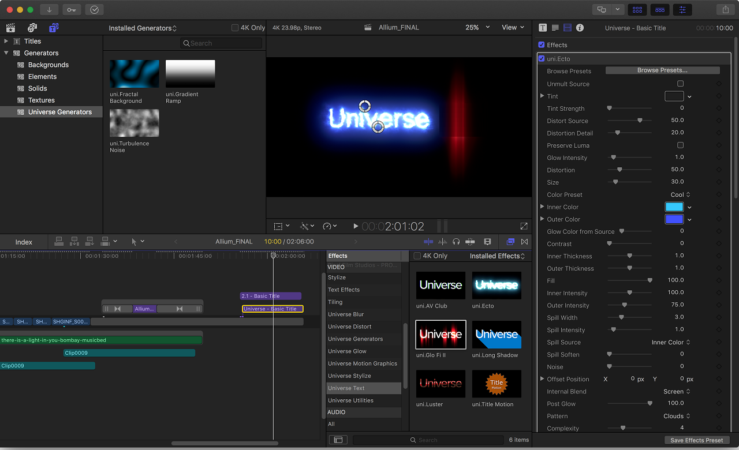Click the Share export icon
The image size is (739, 450).
[x=725, y=10]
